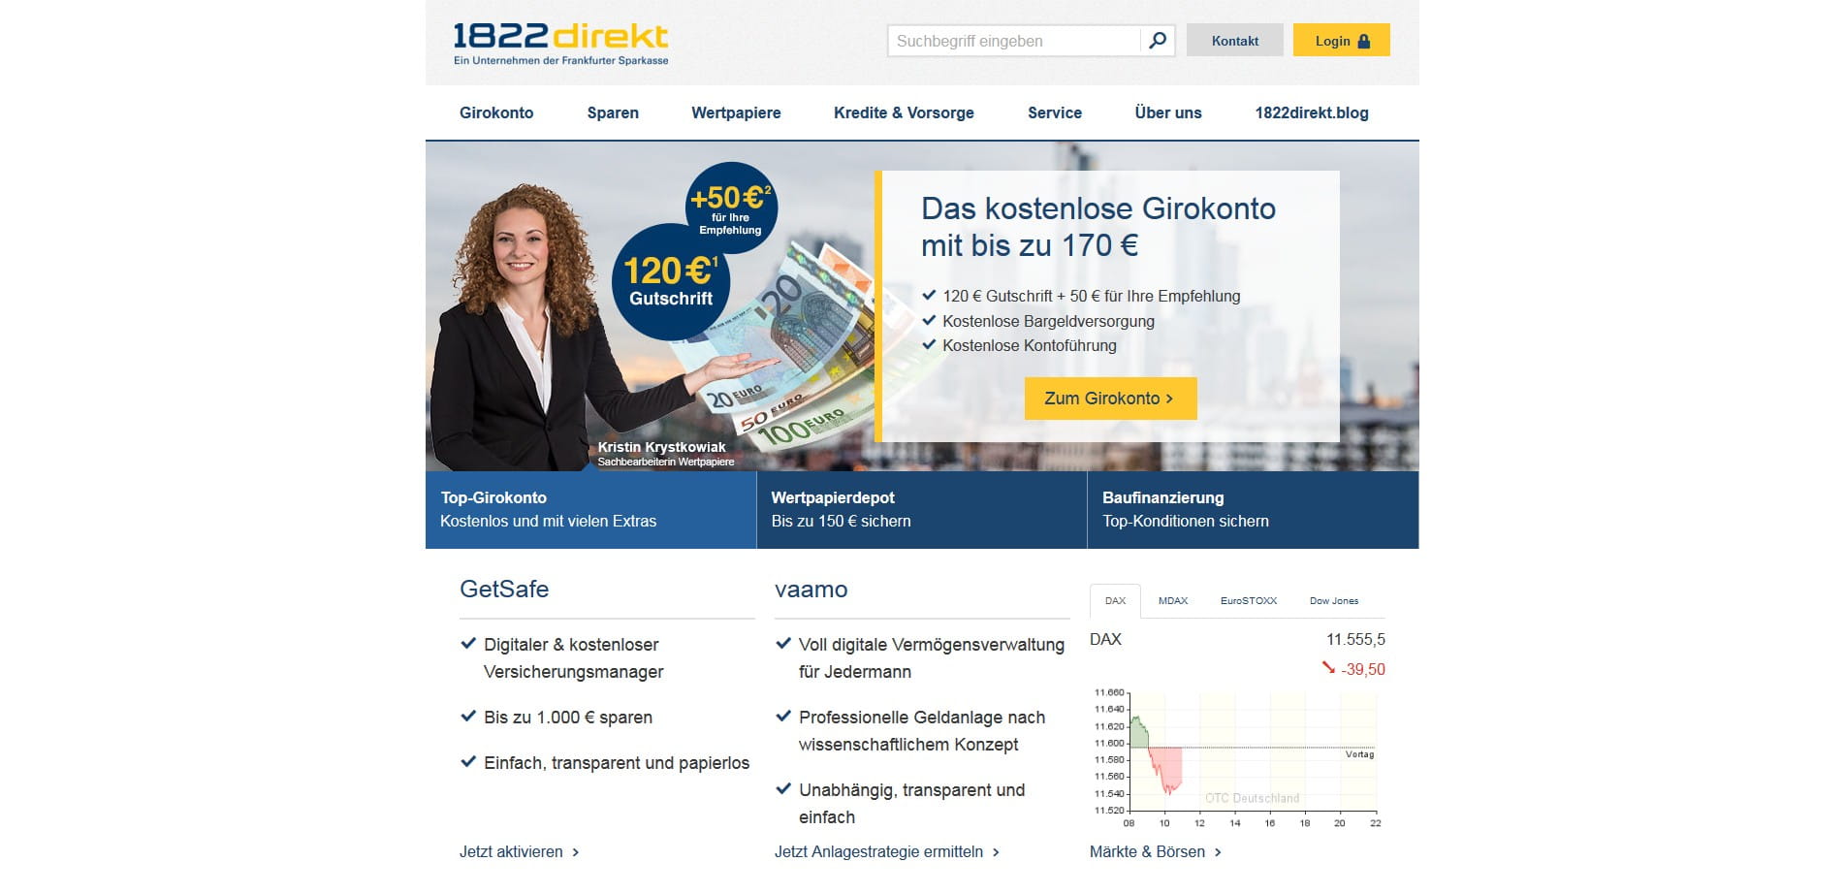
Task: Click the chevron after Märkte & Börsen
Action: click(1218, 852)
